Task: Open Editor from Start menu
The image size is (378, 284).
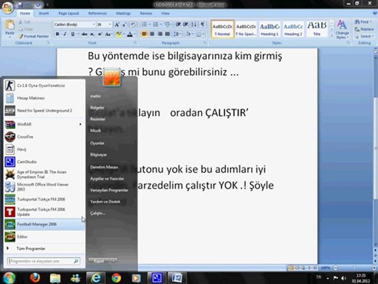Action: (44, 237)
